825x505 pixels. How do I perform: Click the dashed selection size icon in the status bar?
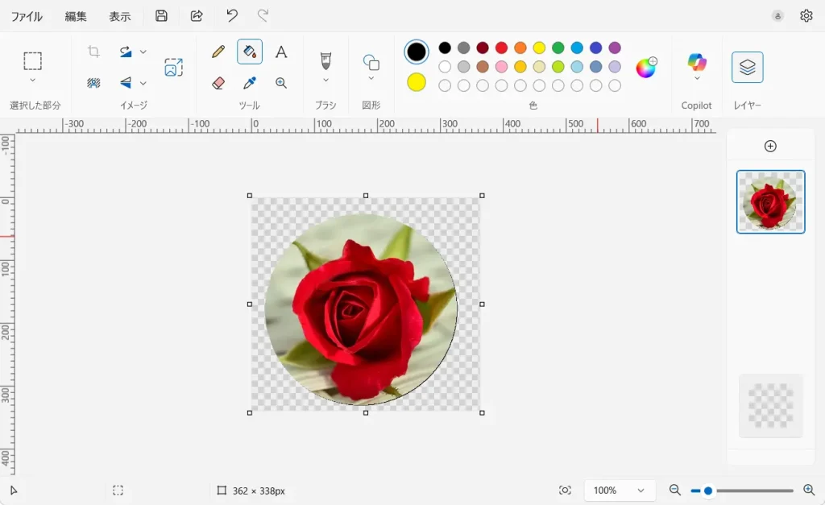coord(118,491)
